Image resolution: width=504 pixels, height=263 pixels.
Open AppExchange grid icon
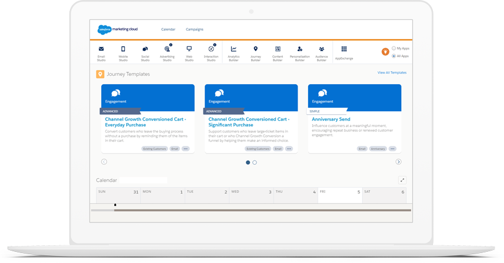pyautogui.click(x=344, y=49)
